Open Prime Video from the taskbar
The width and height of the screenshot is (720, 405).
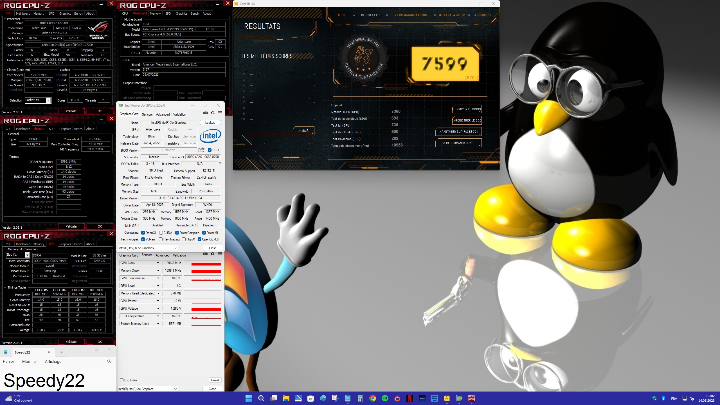[x=434, y=398]
